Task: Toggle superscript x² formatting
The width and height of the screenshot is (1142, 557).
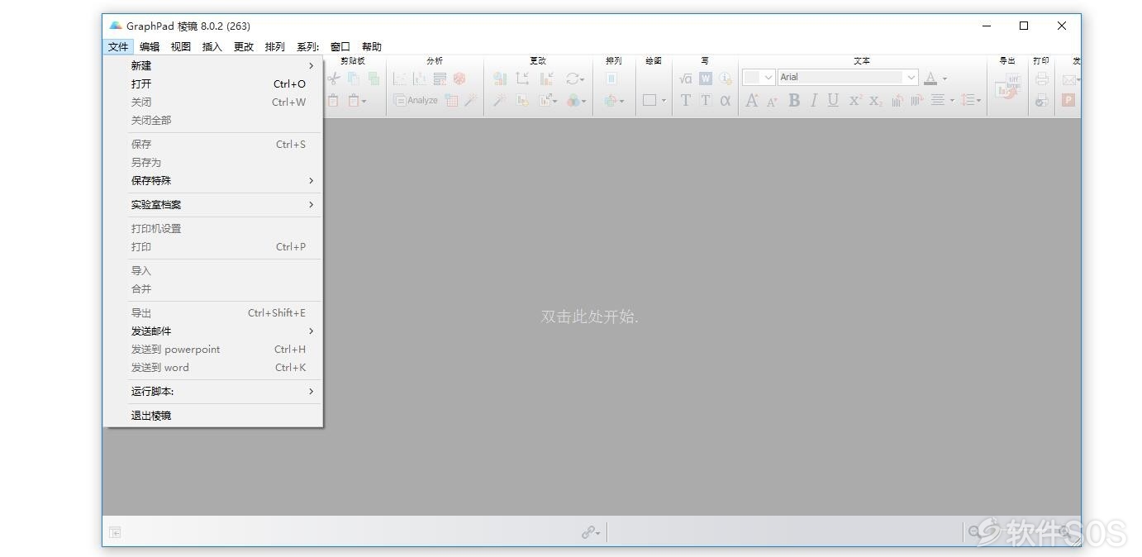Action: 855,100
